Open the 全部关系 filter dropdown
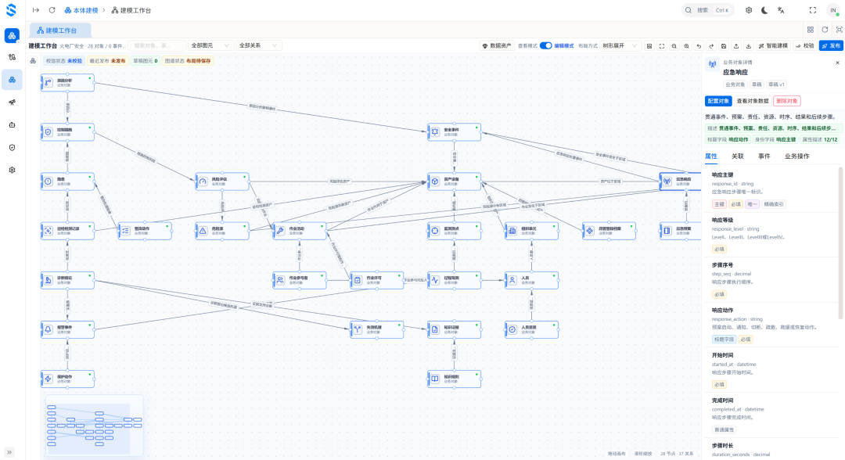The width and height of the screenshot is (845, 460). click(259, 46)
